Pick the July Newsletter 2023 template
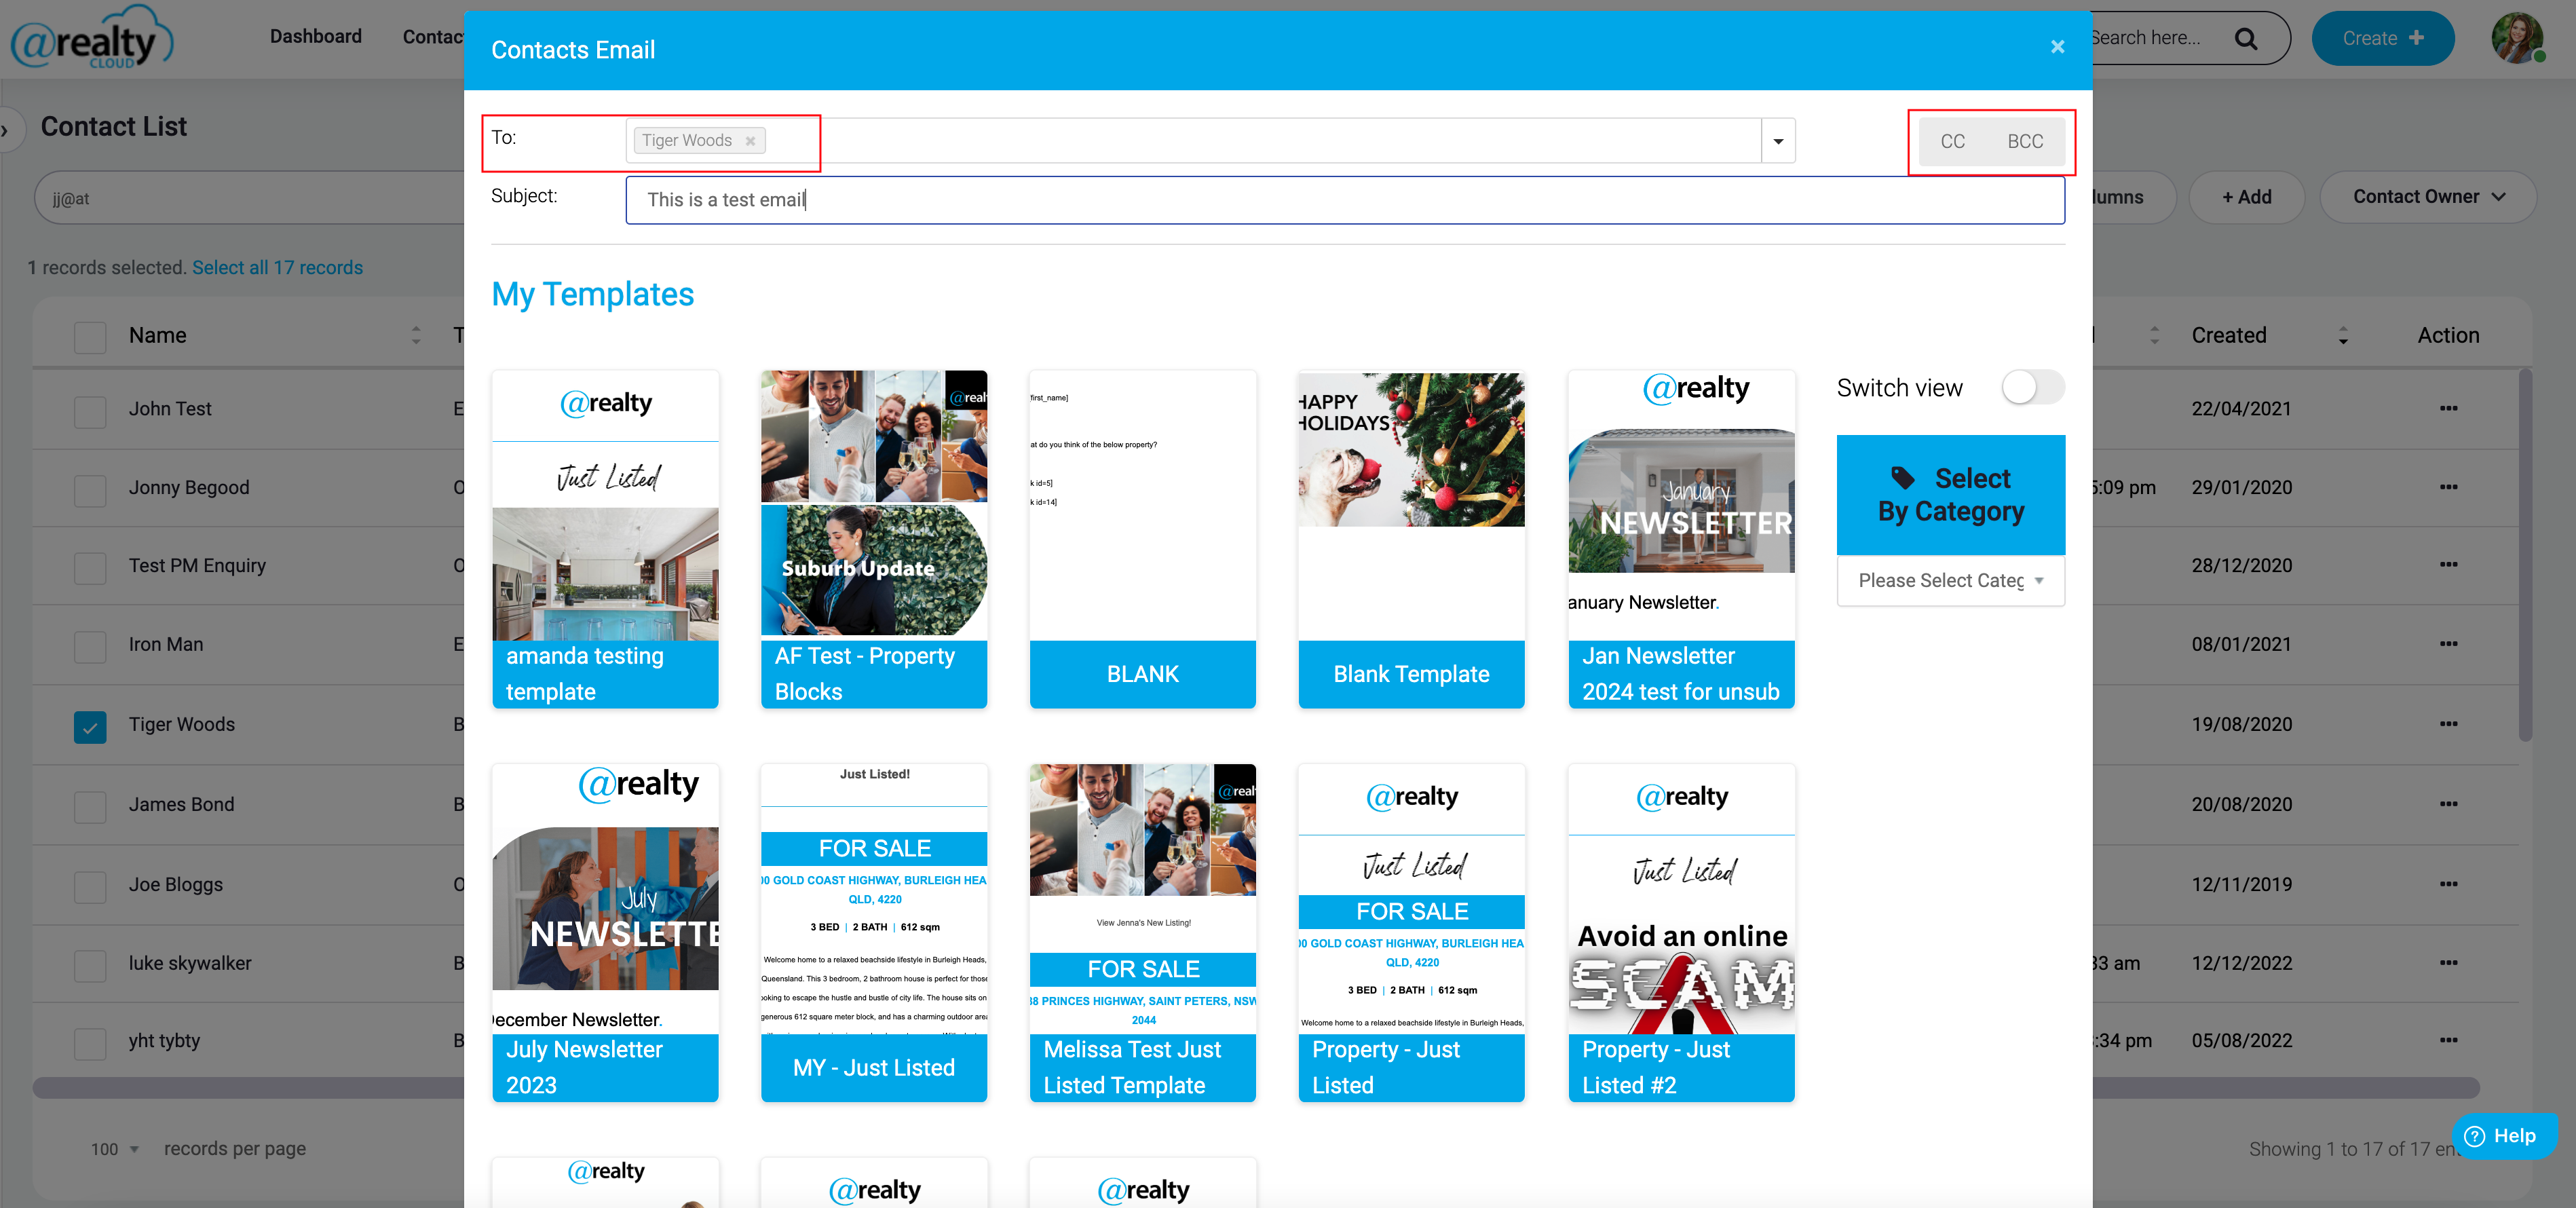The height and width of the screenshot is (1208, 2576). coord(605,933)
